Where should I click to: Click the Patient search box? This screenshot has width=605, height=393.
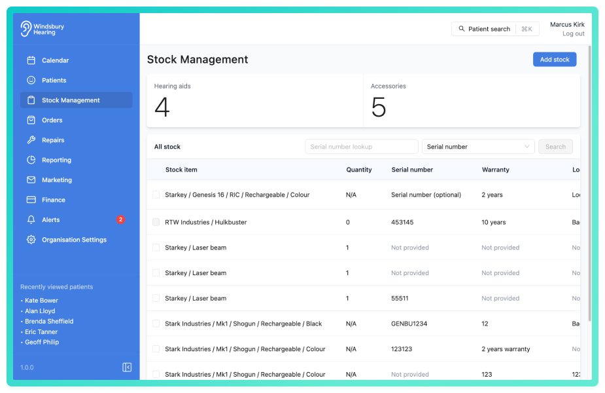[495, 29]
